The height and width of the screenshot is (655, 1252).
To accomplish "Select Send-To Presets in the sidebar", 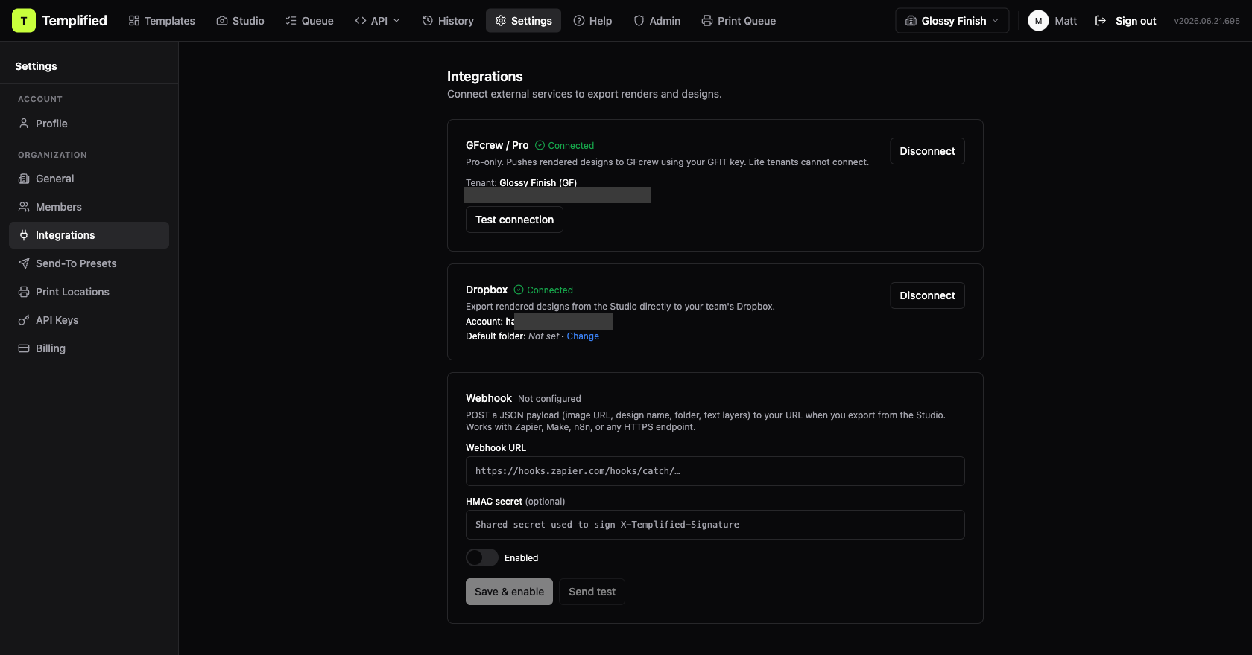I will click(x=89, y=263).
